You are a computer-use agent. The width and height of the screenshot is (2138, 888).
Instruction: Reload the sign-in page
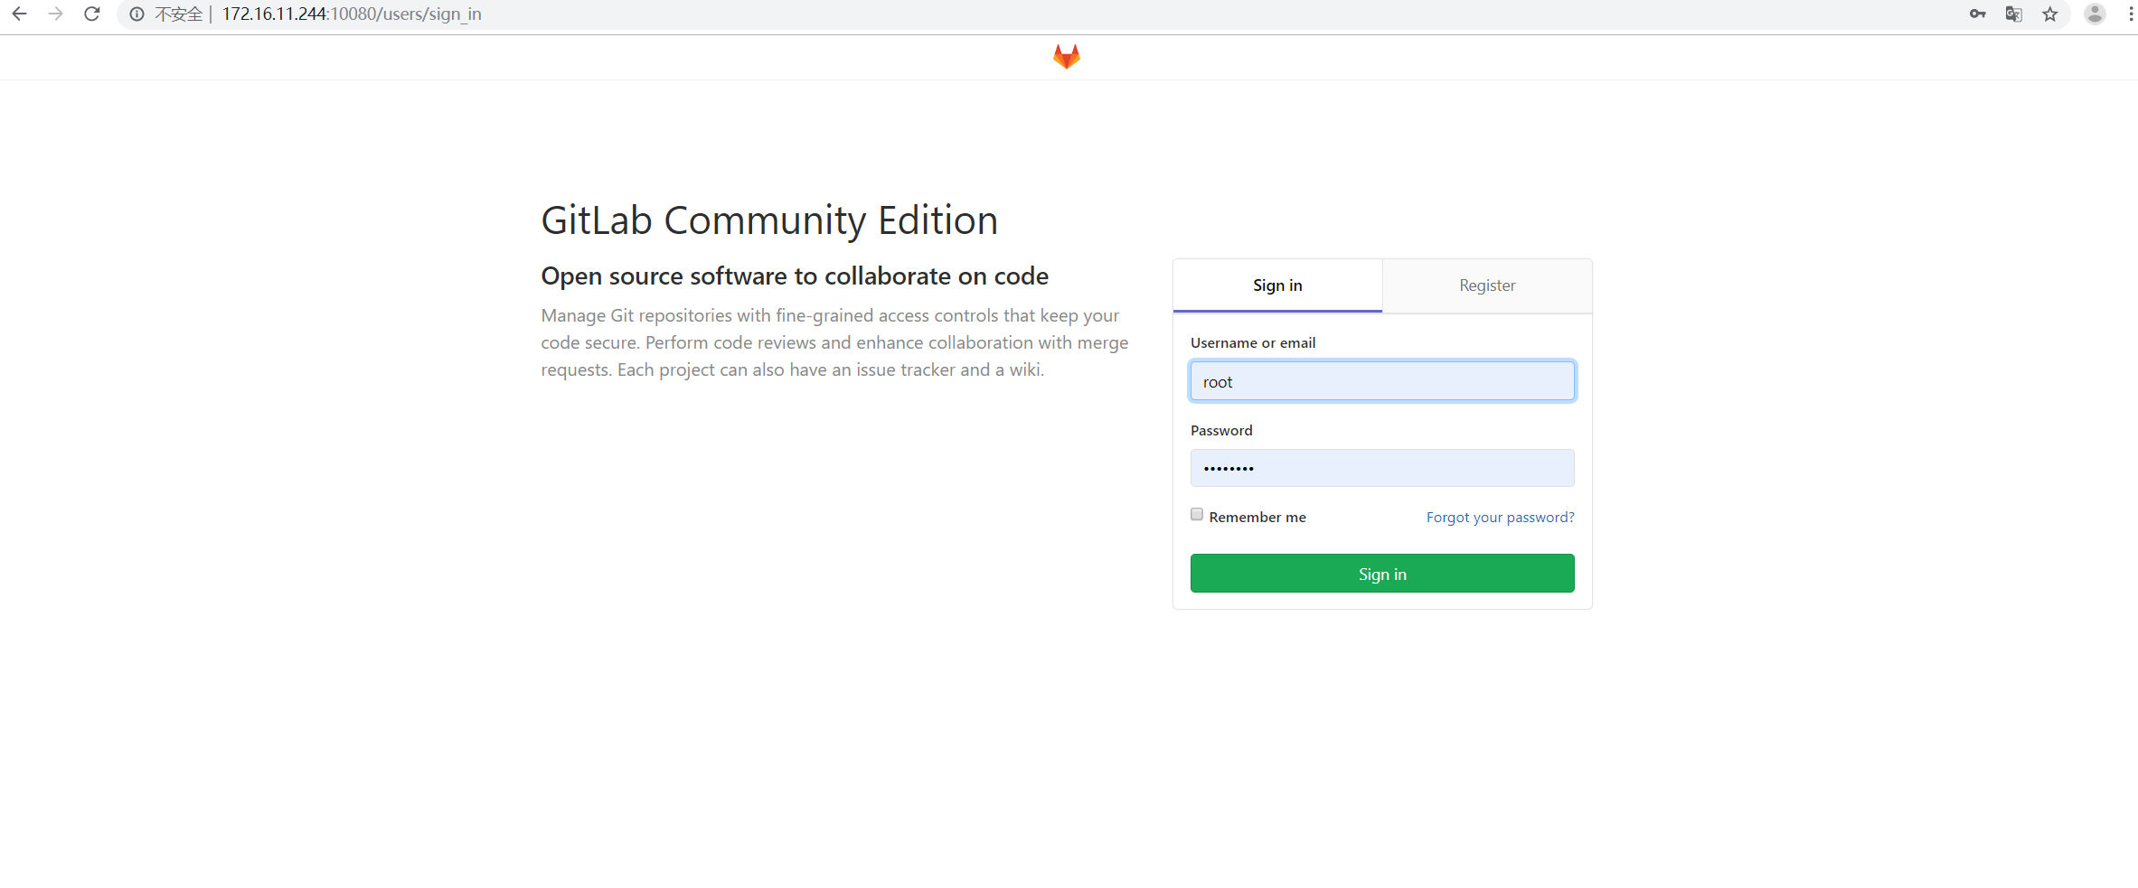[x=91, y=14]
